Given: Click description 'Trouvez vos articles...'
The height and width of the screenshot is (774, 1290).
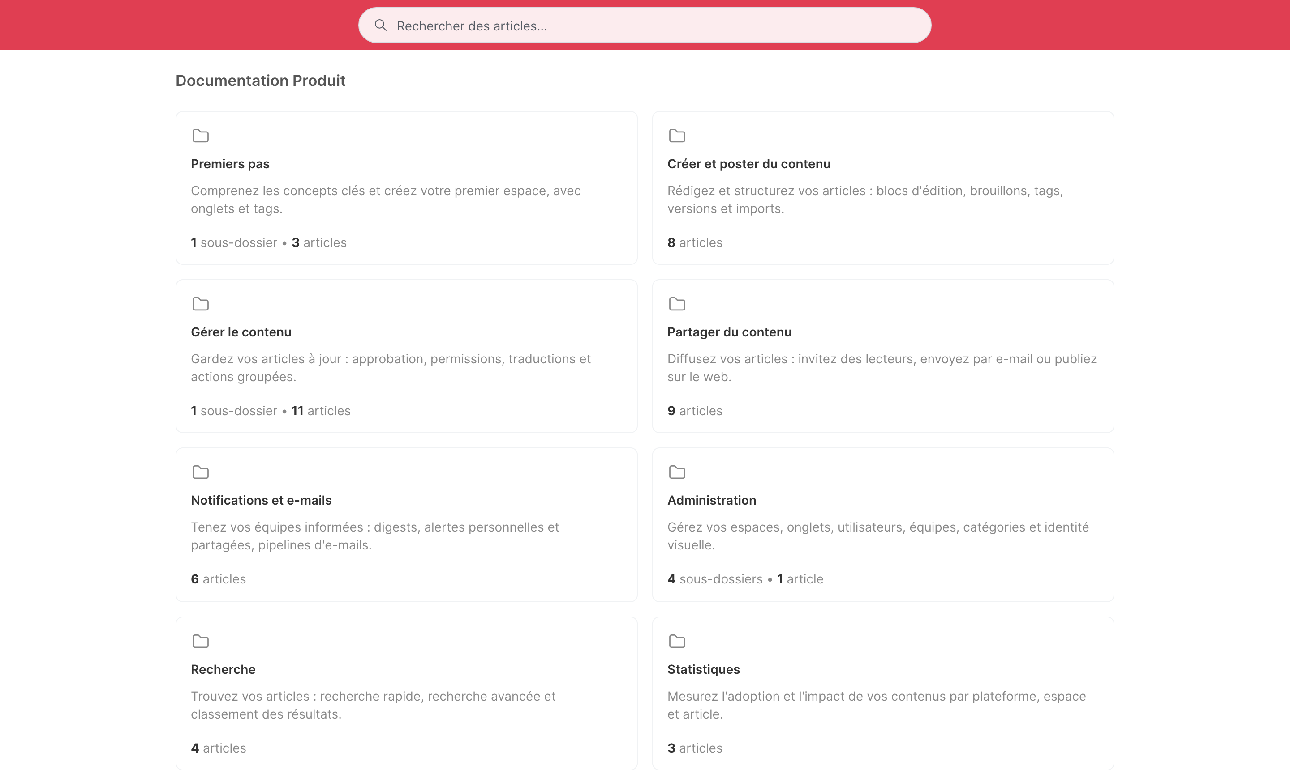Looking at the screenshot, I should [x=373, y=705].
